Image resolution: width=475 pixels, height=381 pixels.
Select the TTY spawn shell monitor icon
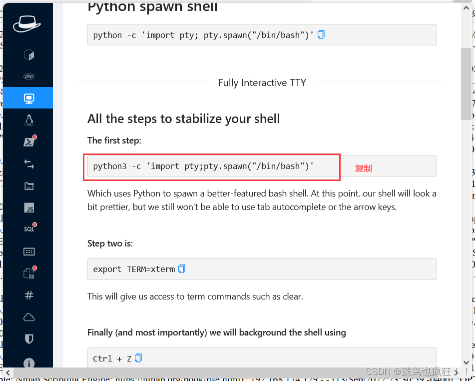29,98
